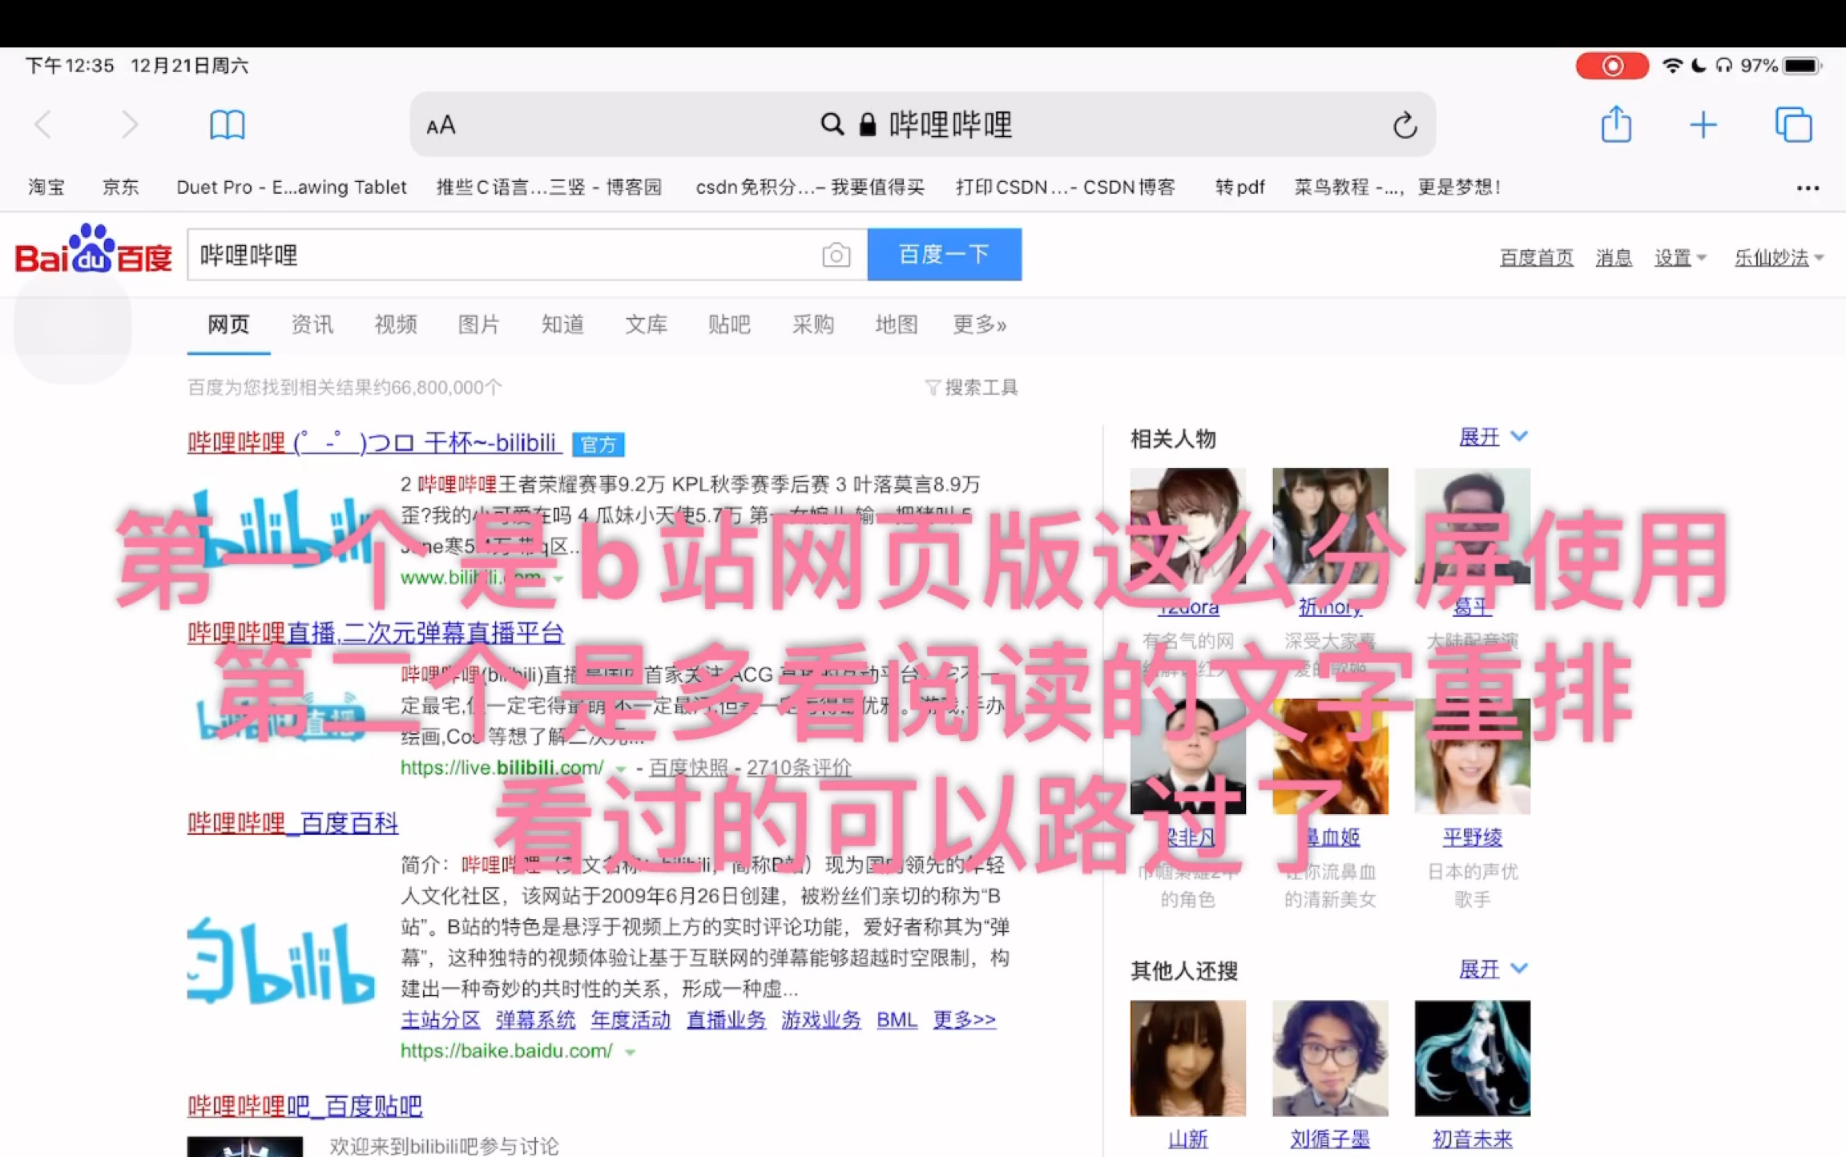Open 平野绫 person link
Image resolution: width=1846 pixels, height=1157 pixels.
coord(1472,838)
